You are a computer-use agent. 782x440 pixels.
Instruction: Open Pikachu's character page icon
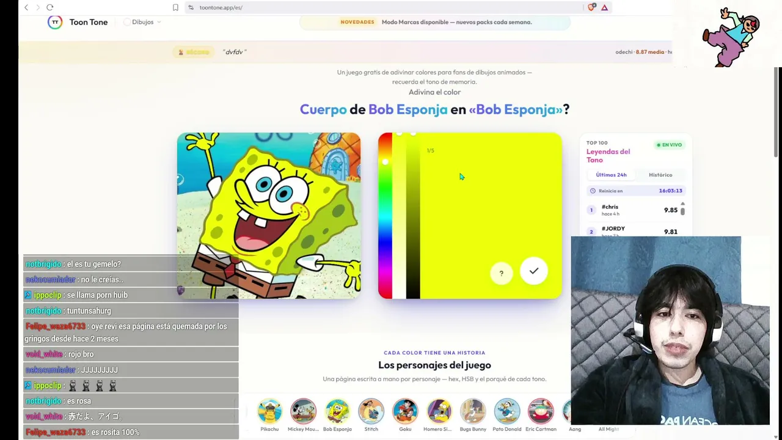pyautogui.click(x=269, y=411)
